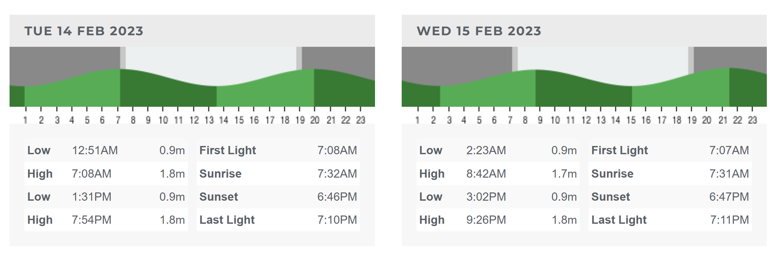The image size is (780, 259).
Task: Click Wednesday's Sunrise 7:31AM row
Action: pyautogui.click(x=670, y=174)
